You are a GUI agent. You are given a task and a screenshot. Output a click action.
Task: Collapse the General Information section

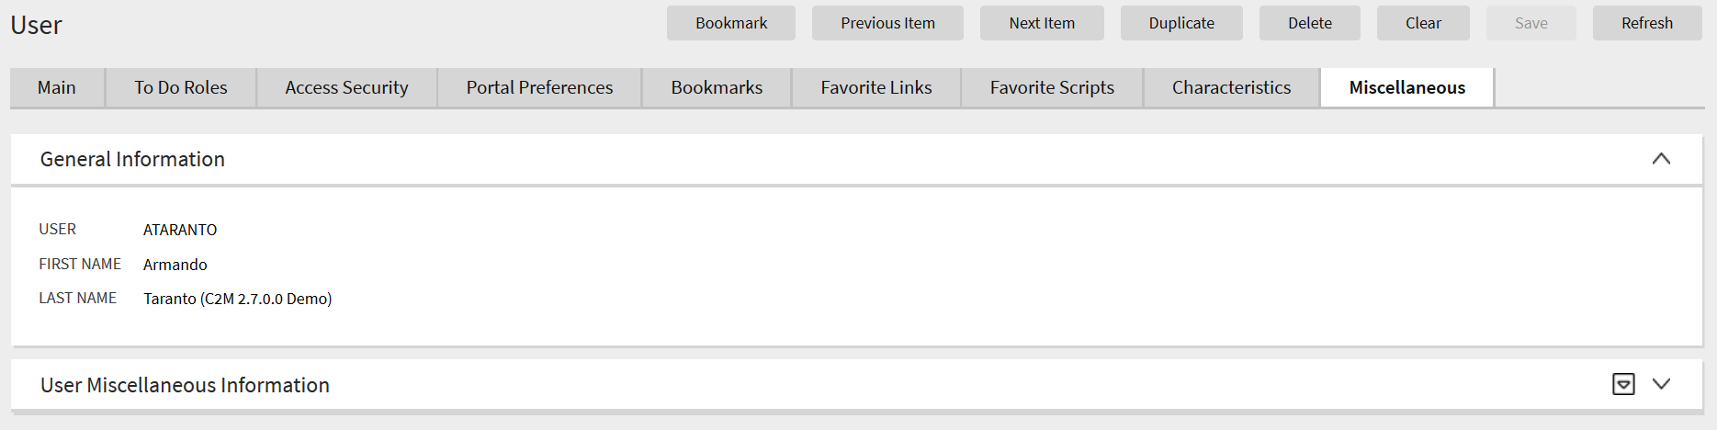pyautogui.click(x=1661, y=159)
